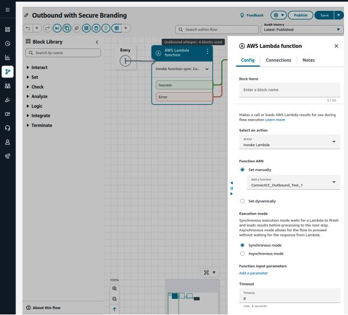Open the phone icon at sidebar bottom
Screen dimensions: 348x315
7,156
